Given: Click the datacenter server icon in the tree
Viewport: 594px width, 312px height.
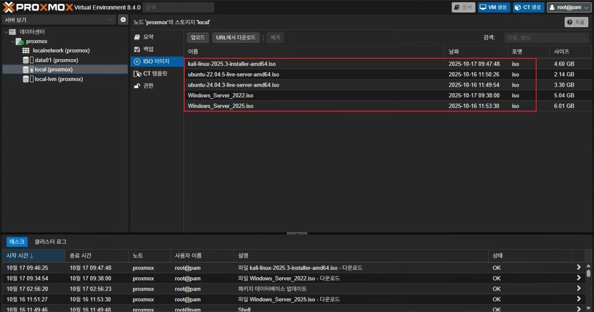Looking at the screenshot, I should click(x=12, y=32).
